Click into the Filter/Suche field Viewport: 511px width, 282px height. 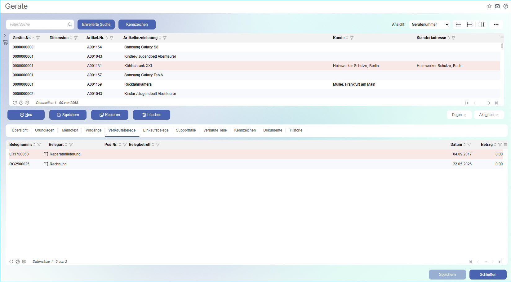click(x=37, y=25)
